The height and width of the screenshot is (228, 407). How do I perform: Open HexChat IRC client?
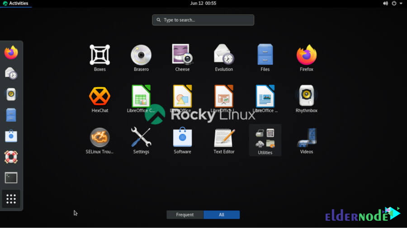point(99,99)
